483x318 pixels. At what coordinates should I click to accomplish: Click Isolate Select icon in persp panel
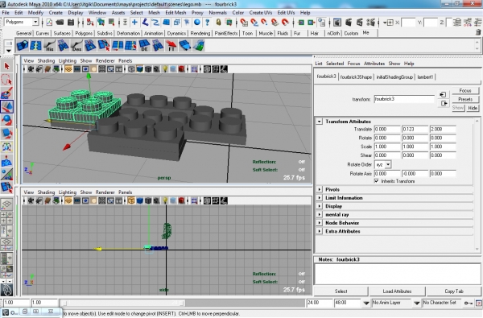194,69
